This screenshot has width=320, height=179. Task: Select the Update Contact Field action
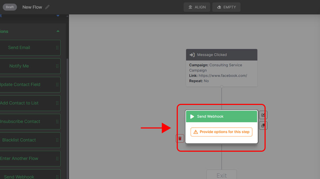click(20, 85)
